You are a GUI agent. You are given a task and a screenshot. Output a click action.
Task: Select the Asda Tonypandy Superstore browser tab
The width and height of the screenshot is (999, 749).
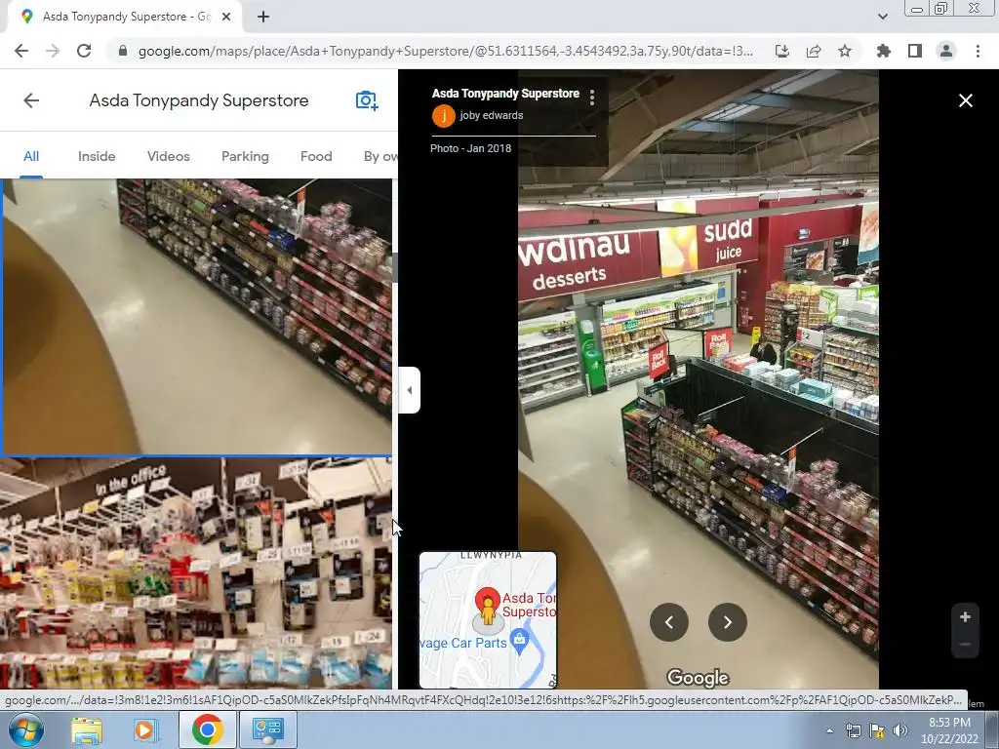pyautogui.click(x=124, y=17)
